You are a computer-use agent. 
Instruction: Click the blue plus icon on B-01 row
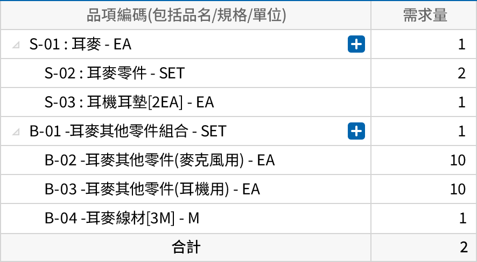click(x=356, y=130)
